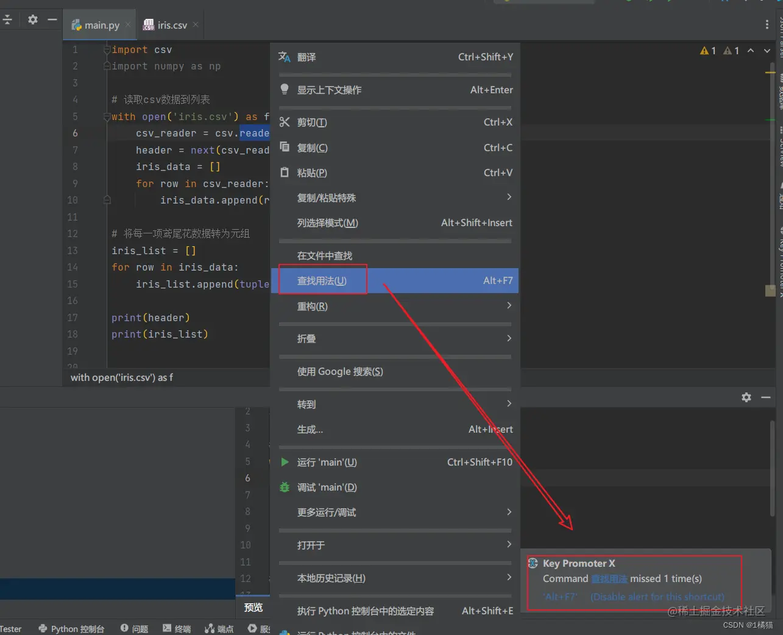Hide the project panel with minus icon
This screenshot has width=783, height=635.
pos(52,20)
